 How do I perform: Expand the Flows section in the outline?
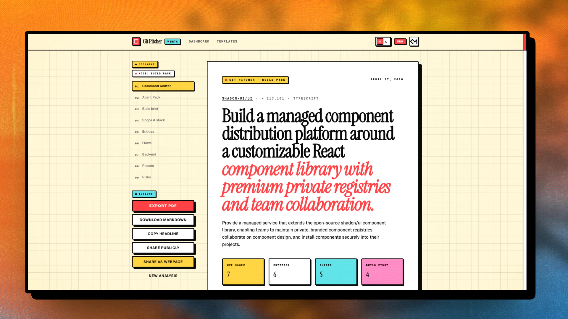(147, 143)
